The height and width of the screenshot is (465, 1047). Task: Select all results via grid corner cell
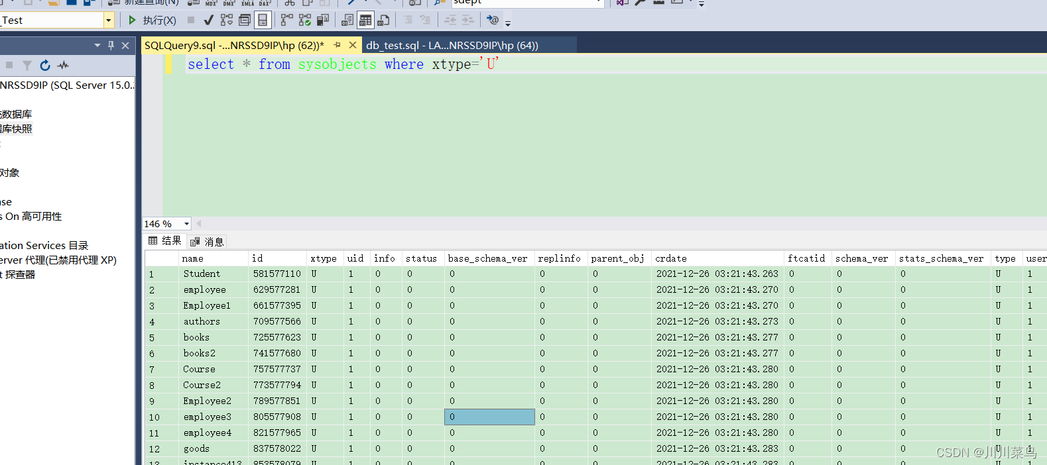tap(161, 258)
